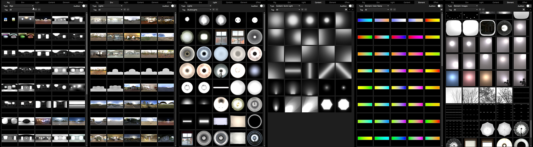Click the heart icon in the Scrim Light panel
The width and height of the screenshot is (533, 147).
(x=302, y=10)
